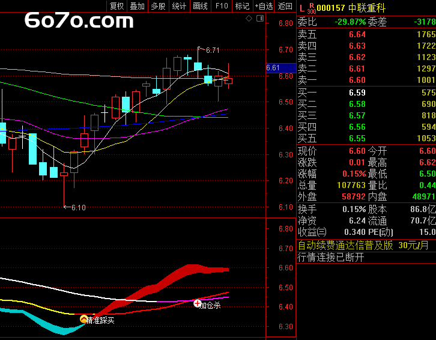The image size is (436, 340).
Task: Click the 涨幅 value 0.15%
Action: [354, 174]
